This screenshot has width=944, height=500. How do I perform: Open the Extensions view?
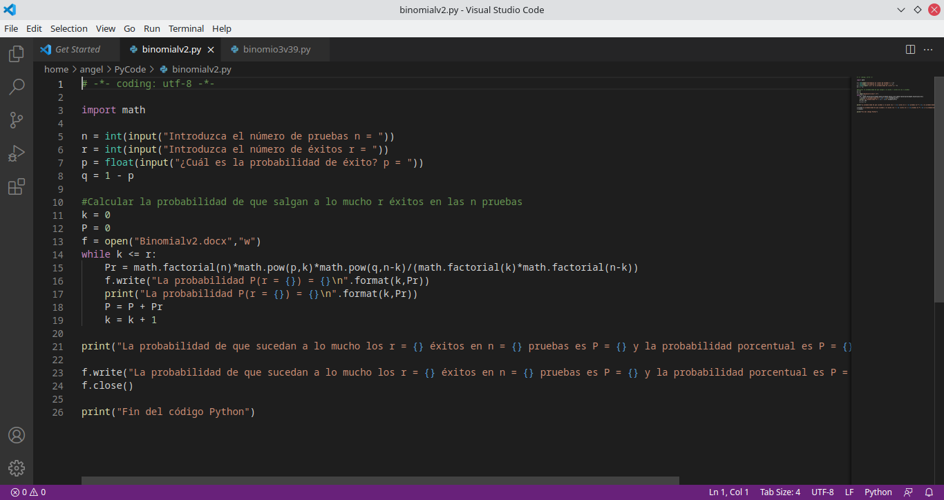coord(17,186)
